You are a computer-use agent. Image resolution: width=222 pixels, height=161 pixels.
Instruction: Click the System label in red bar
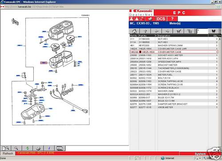[200, 154]
